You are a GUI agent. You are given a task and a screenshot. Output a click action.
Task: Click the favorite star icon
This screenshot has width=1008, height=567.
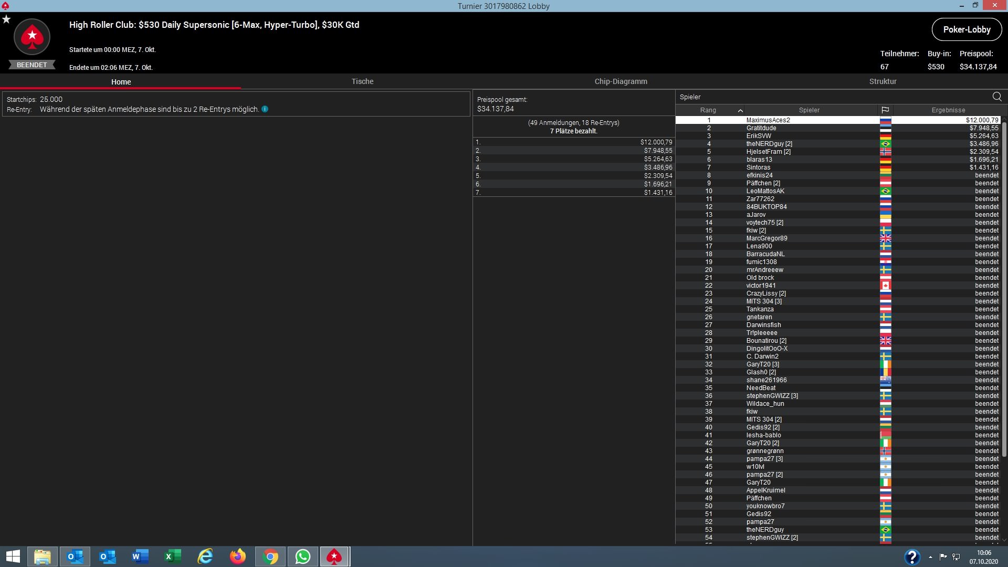point(6,19)
